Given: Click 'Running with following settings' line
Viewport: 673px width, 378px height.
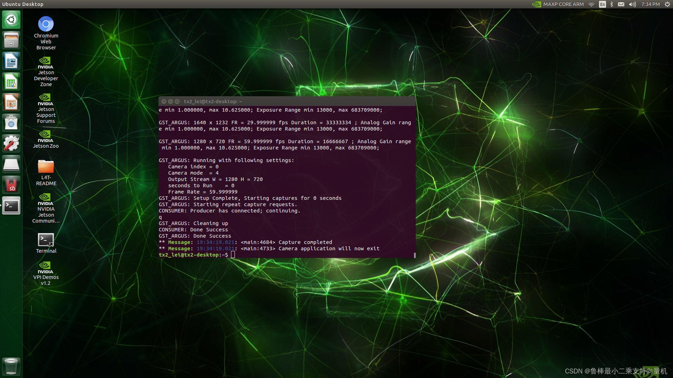Looking at the screenshot, I should [226, 160].
